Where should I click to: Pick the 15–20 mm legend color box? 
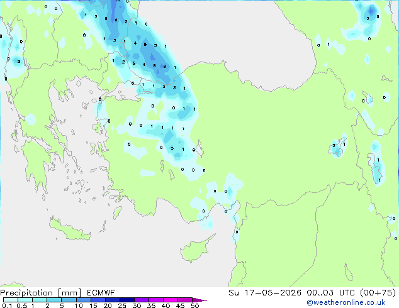[98, 300]
